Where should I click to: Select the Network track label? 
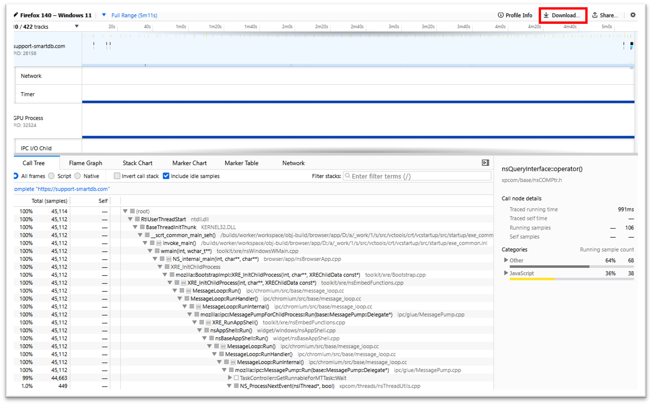tap(48, 76)
